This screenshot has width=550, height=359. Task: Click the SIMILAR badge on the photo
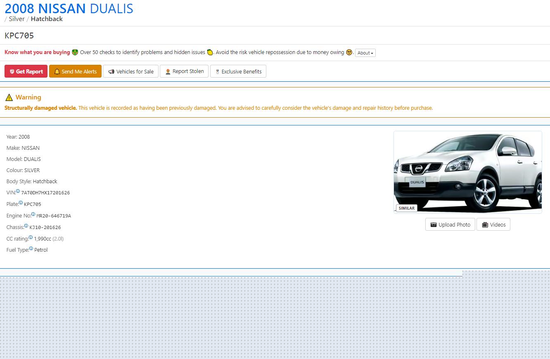point(406,208)
